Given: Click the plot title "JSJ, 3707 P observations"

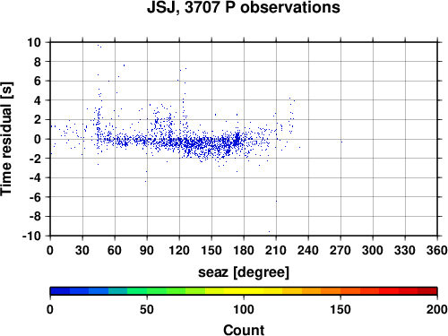Looking at the screenshot, I should point(244,8).
